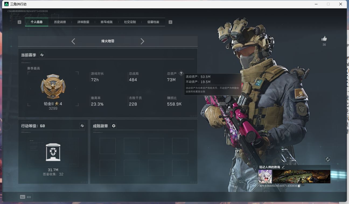Click the player avatar thumbnail
The image size is (349, 204).
pyautogui.click(x=265, y=177)
